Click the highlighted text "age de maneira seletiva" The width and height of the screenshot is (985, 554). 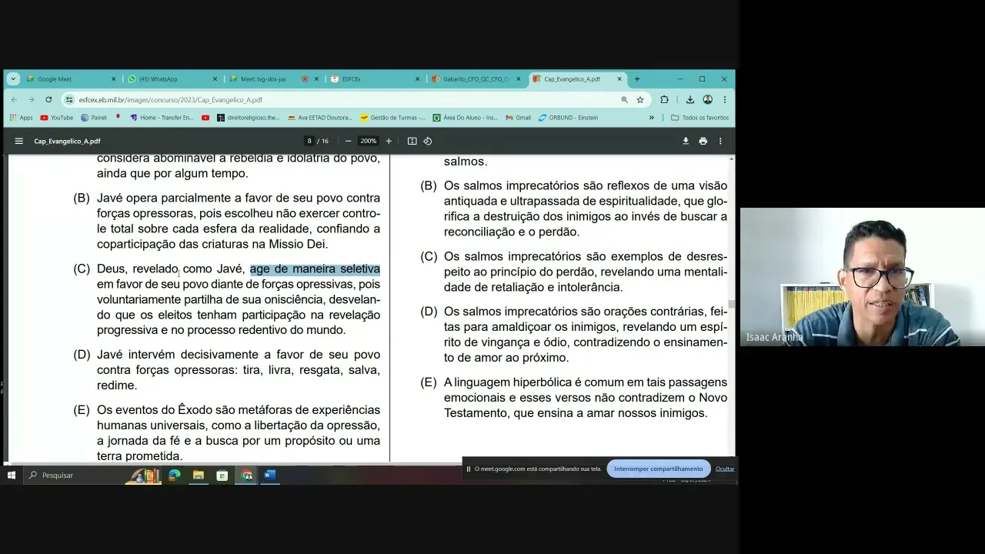[x=315, y=269]
